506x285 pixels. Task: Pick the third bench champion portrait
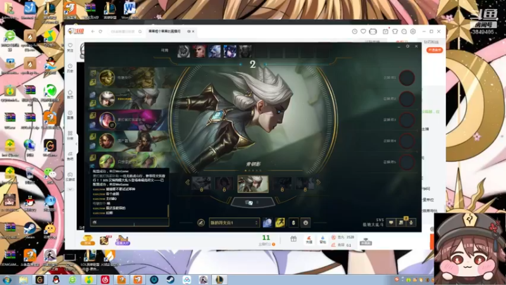pos(214,51)
